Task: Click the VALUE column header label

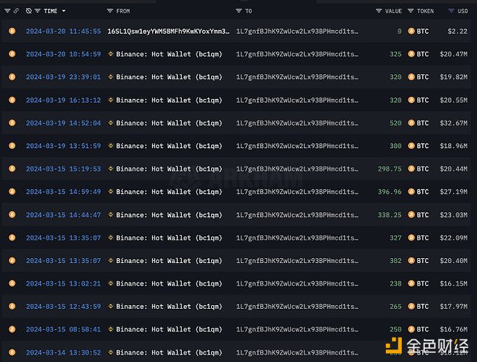Action: (394, 11)
